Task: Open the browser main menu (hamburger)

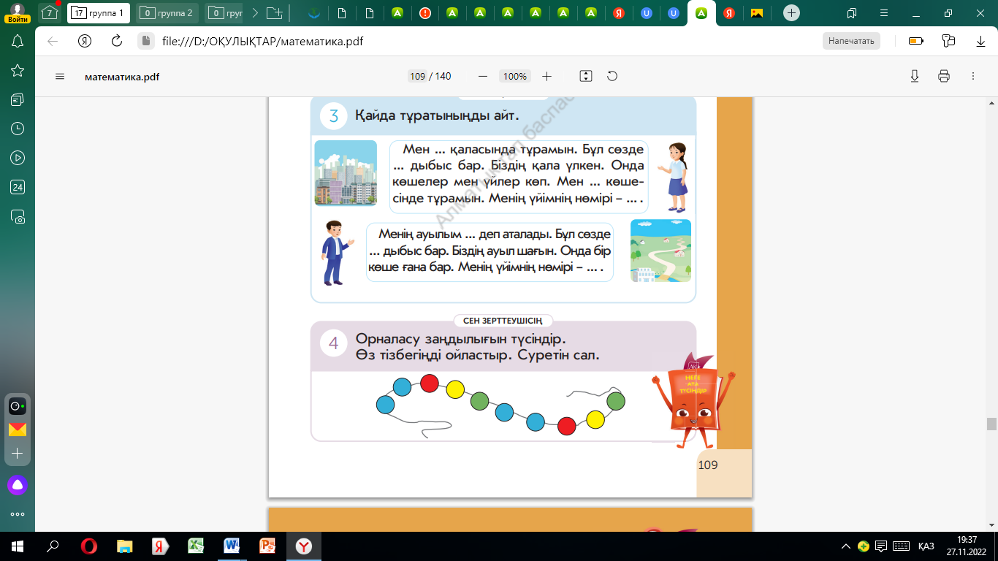Action: coord(884,13)
